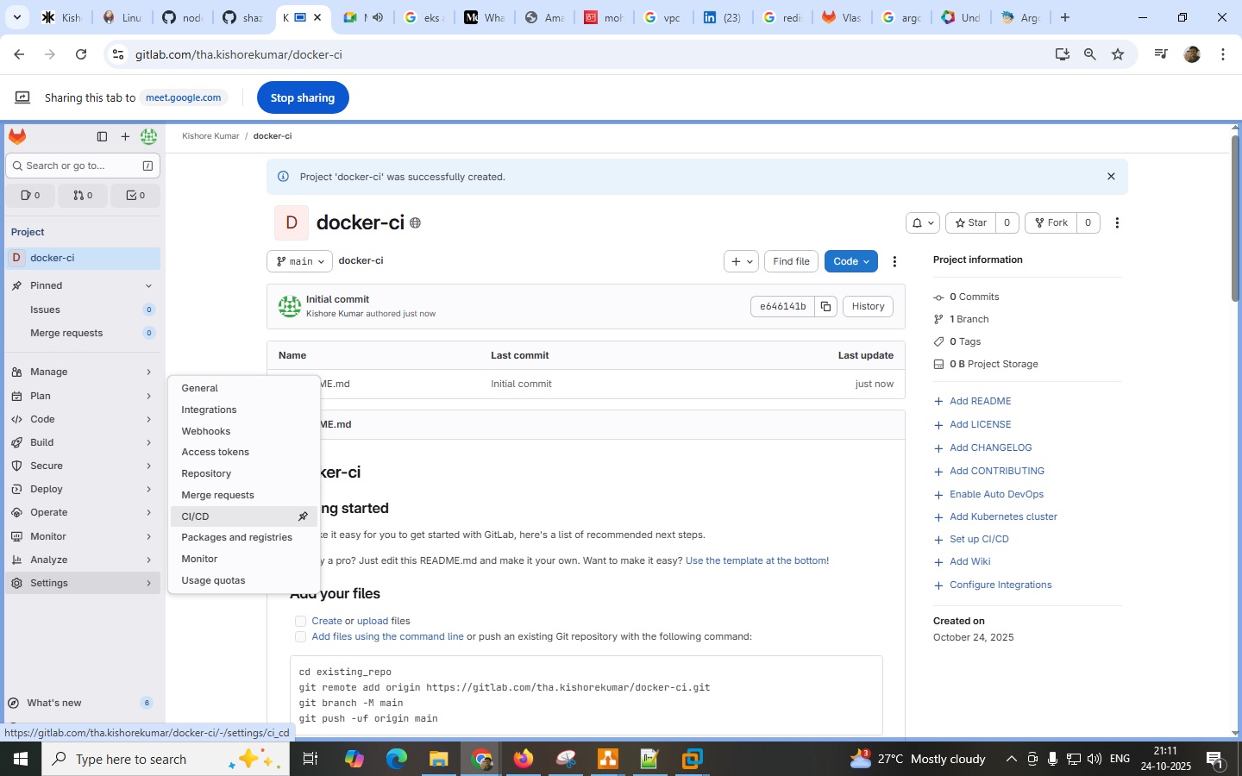Star the docker-ci project
Image resolution: width=1242 pixels, height=776 pixels.
pos(970,222)
